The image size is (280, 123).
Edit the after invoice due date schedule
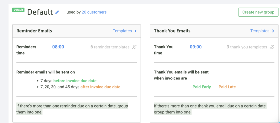coord(100,87)
